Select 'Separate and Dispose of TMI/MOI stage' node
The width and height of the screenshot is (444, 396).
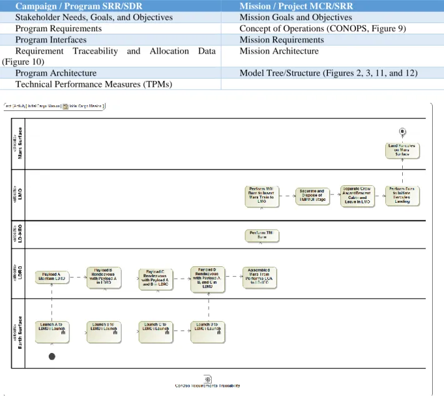pyautogui.click(x=313, y=196)
